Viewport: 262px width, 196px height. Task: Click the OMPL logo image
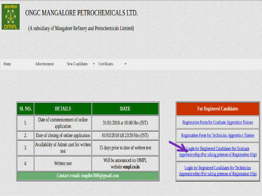pyautogui.click(x=10, y=17)
